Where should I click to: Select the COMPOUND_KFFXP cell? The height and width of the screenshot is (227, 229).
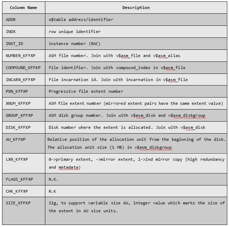pos(23,68)
